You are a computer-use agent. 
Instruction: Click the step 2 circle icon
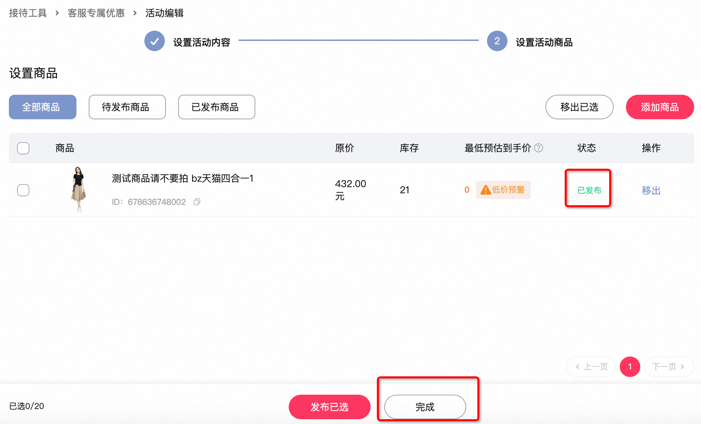[x=497, y=41]
